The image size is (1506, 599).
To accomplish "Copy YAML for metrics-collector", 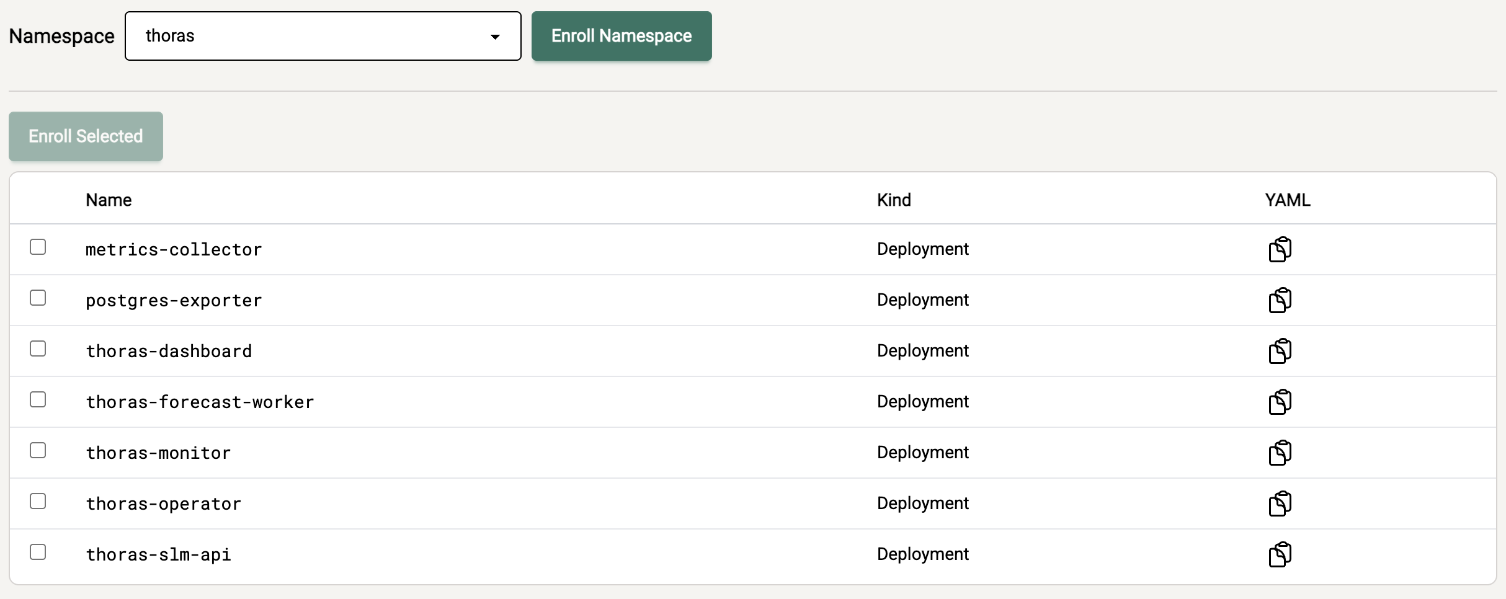I will (1280, 249).
